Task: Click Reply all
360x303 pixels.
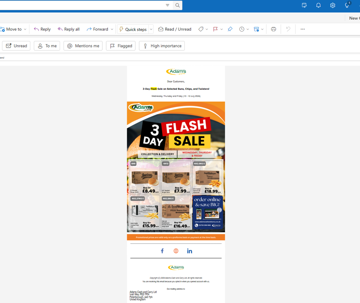Action: tap(69, 29)
